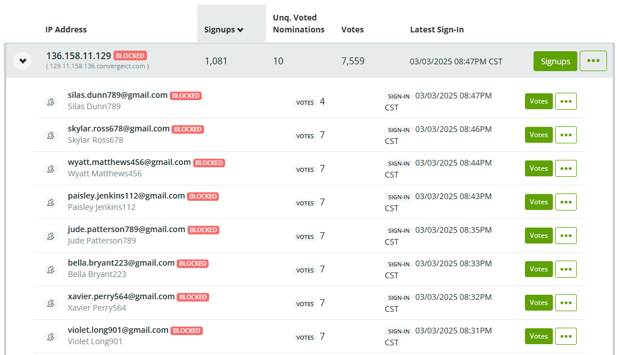Click the Votes column header
The image size is (619, 355).
(352, 30)
